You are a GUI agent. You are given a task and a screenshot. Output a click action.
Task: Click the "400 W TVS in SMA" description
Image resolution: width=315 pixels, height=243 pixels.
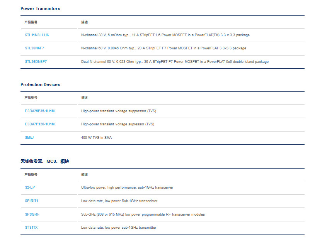point(96,138)
